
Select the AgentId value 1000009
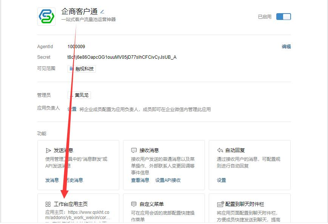pyautogui.click(x=76, y=47)
